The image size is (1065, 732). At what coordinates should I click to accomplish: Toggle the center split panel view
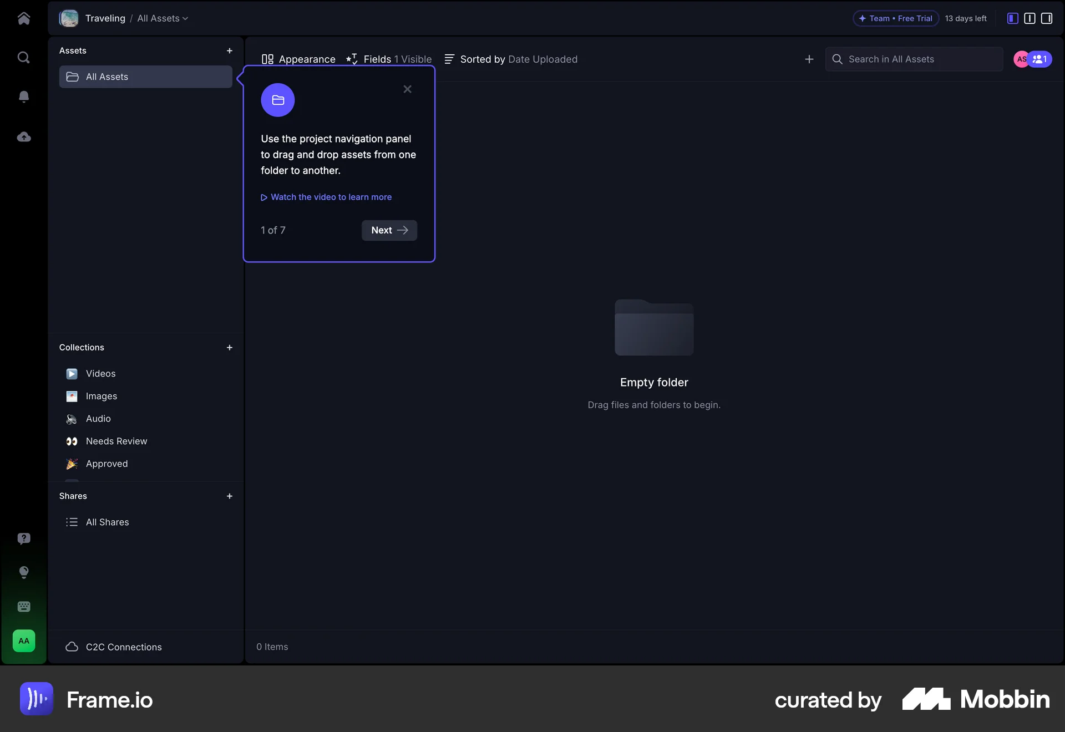tap(1029, 18)
